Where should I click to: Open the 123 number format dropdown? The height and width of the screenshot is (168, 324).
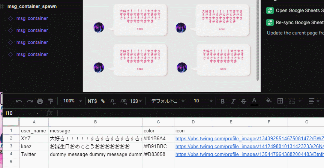pyautogui.click(x=136, y=101)
